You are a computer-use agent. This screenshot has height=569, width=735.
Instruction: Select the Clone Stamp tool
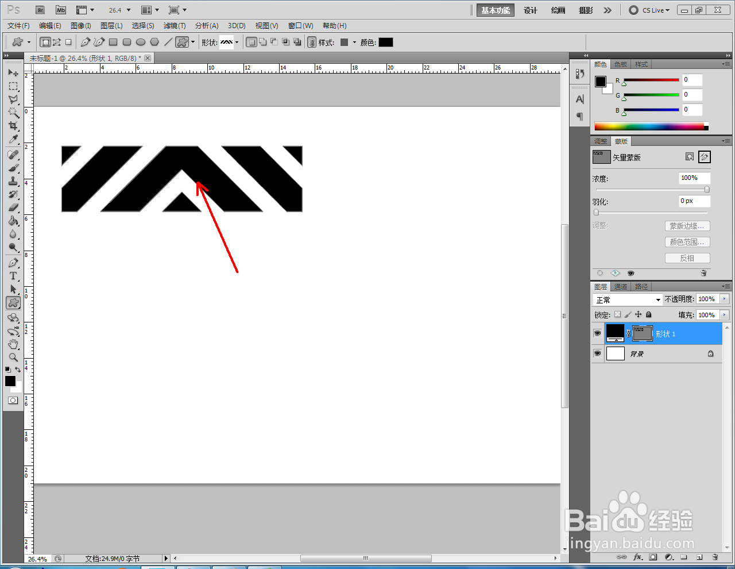click(x=13, y=181)
